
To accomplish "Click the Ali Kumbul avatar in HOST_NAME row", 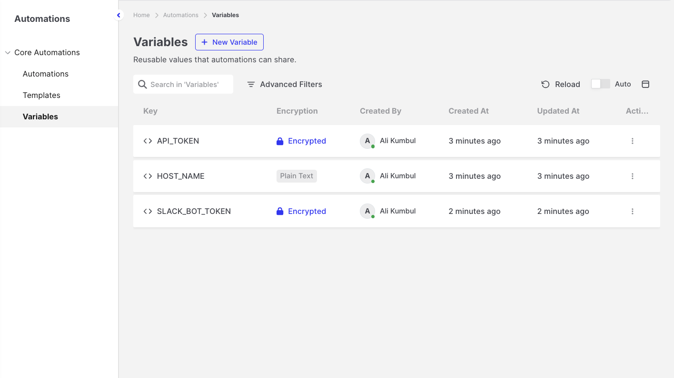I will click(x=367, y=176).
